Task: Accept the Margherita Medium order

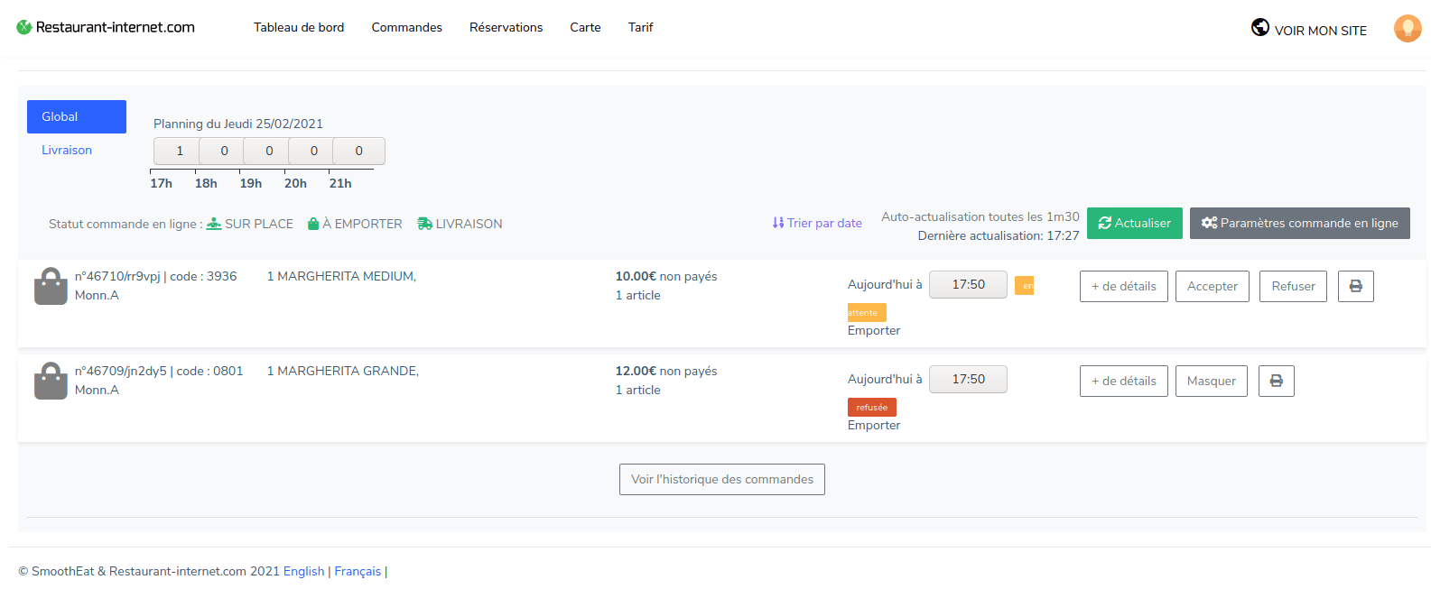Action: [x=1212, y=286]
